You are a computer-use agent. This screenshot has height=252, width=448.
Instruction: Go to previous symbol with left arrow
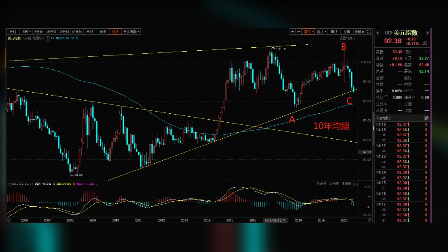pyautogui.click(x=377, y=33)
